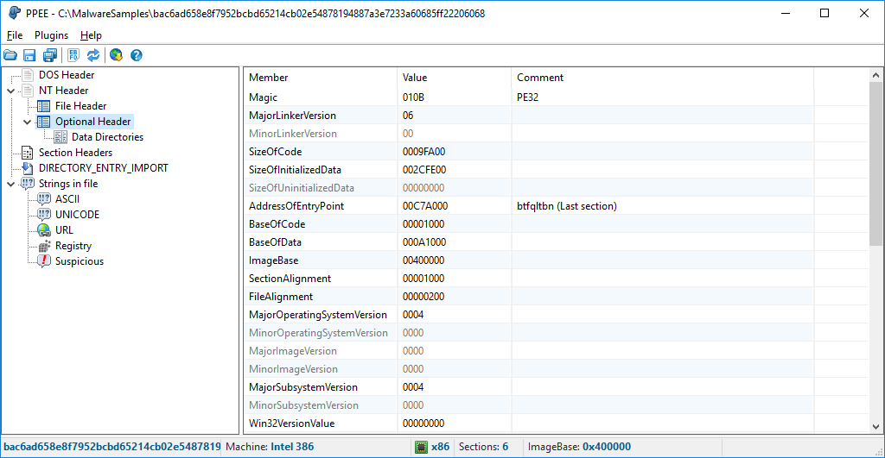
Task: Open the Help menu
Action: click(x=91, y=35)
